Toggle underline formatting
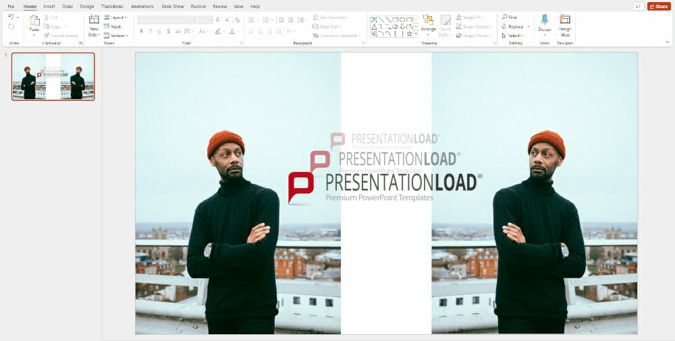 pyautogui.click(x=159, y=32)
